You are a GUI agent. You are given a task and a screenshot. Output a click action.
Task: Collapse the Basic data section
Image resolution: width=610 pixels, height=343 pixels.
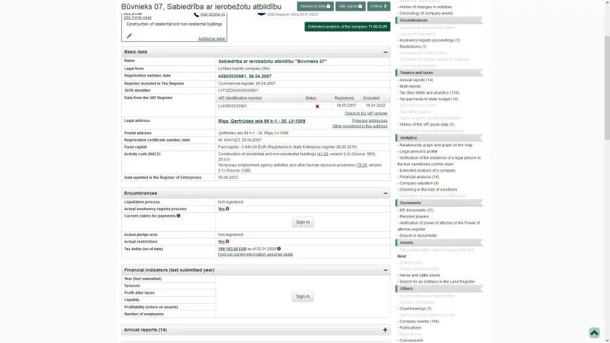coord(385,52)
